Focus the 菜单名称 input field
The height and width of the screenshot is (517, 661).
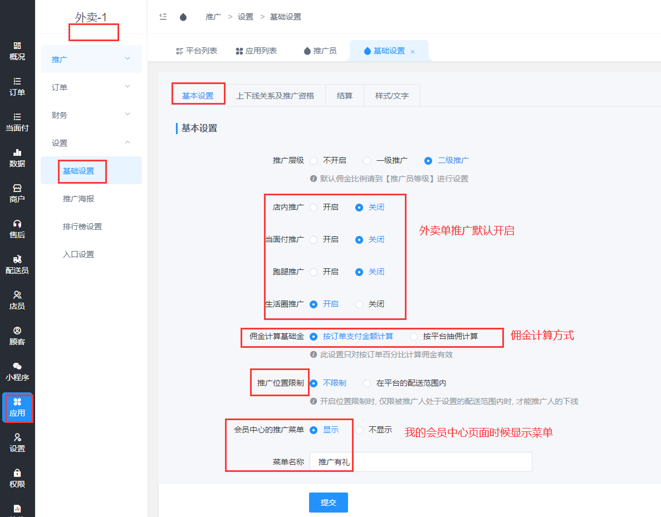(421, 462)
